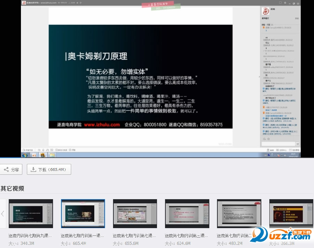
Task: Open the thumbnail above the 480.2M video
Action: pos(239,213)
